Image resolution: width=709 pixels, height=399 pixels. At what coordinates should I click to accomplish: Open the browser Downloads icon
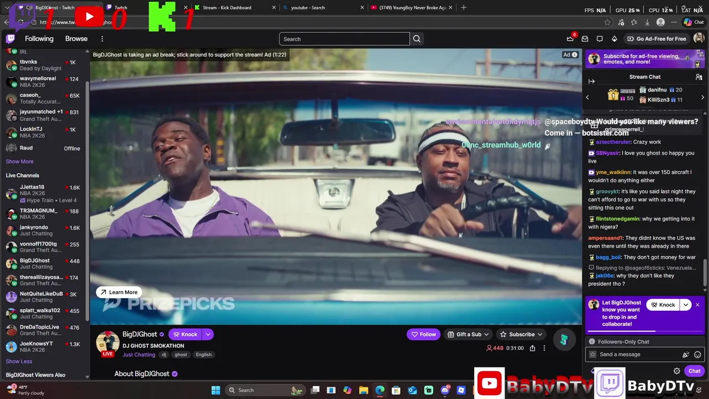tap(647, 22)
